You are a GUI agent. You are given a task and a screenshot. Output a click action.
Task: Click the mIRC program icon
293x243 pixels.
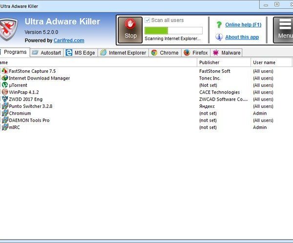click(x=5, y=127)
